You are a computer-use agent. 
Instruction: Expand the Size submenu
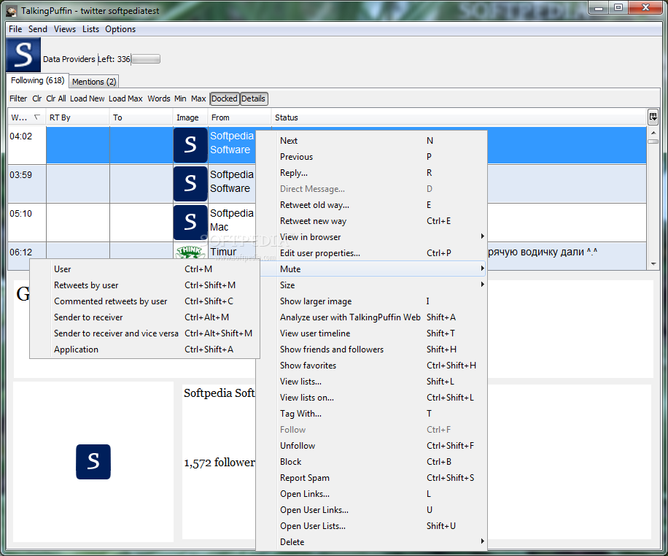click(371, 285)
